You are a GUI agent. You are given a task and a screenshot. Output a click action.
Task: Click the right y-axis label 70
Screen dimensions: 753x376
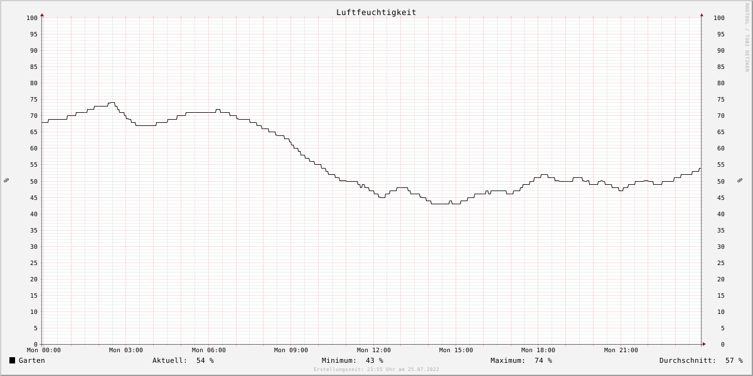pos(721,116)
